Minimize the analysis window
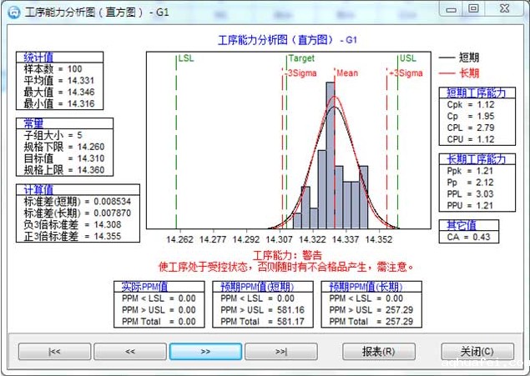This screenshot has width=530, height=376. click(x=451, y=8)
